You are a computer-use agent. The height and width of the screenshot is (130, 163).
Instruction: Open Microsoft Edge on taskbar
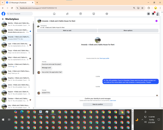point(22,112)
